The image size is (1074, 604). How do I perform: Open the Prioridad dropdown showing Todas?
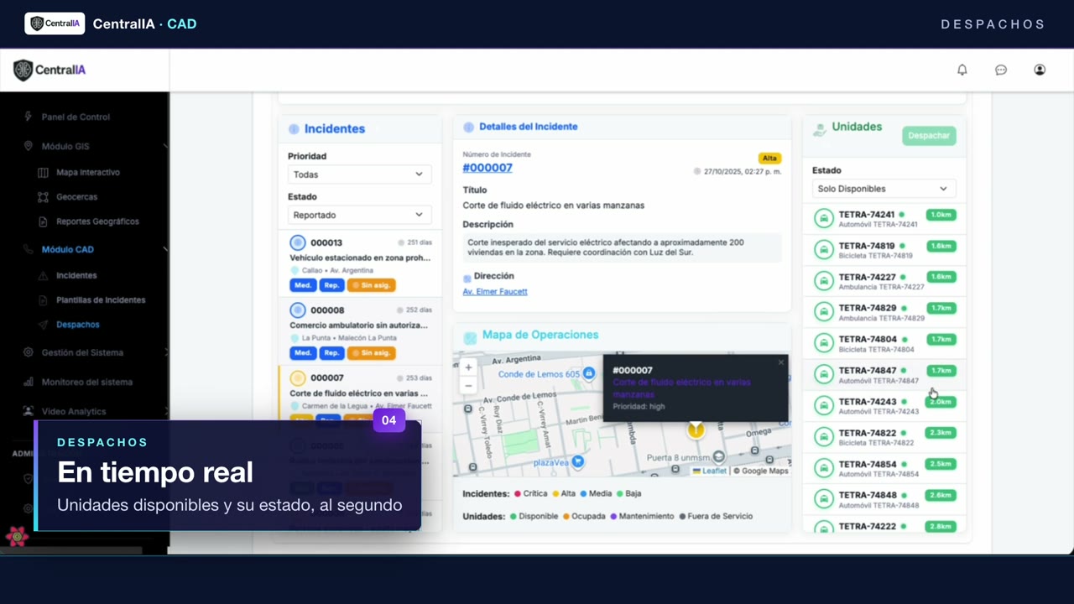359,174
